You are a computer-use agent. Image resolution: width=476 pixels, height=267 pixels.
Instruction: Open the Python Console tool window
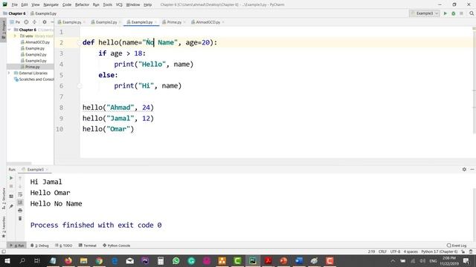(x=117, y=245)
